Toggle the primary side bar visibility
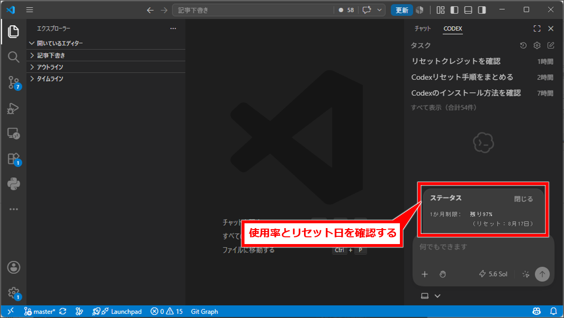Viewport: 564px width, 318px height. click(454, 10)
